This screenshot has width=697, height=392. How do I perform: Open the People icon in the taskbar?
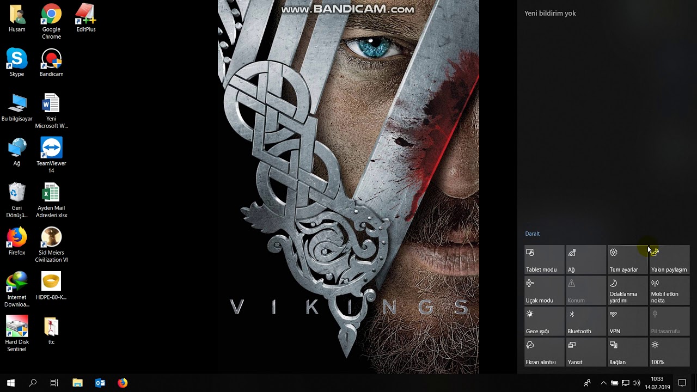tap(587, 383)
